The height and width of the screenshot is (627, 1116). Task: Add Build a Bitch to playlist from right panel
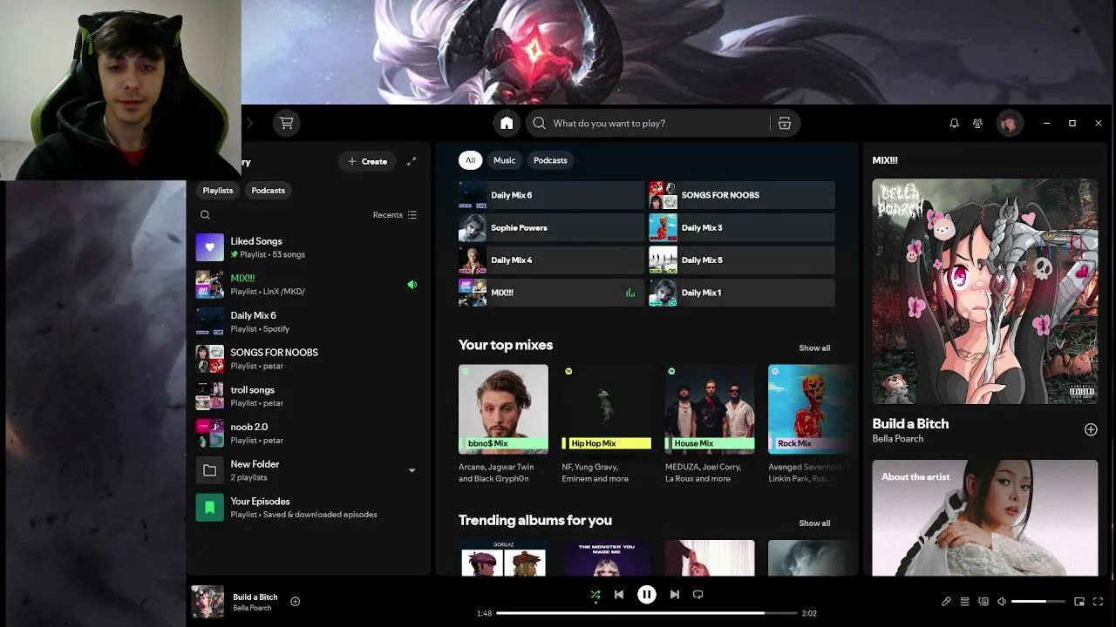tap(1091, 429)
